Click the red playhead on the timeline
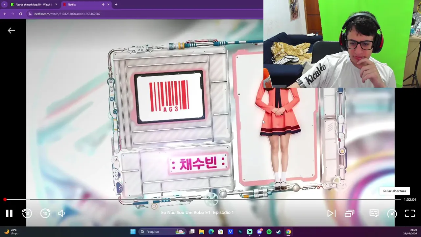This screenshot has height=237, width=421. (5, 199)
